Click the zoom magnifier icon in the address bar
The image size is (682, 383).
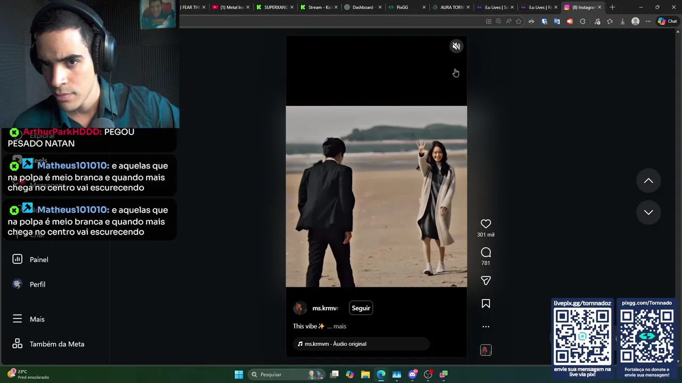498,21
